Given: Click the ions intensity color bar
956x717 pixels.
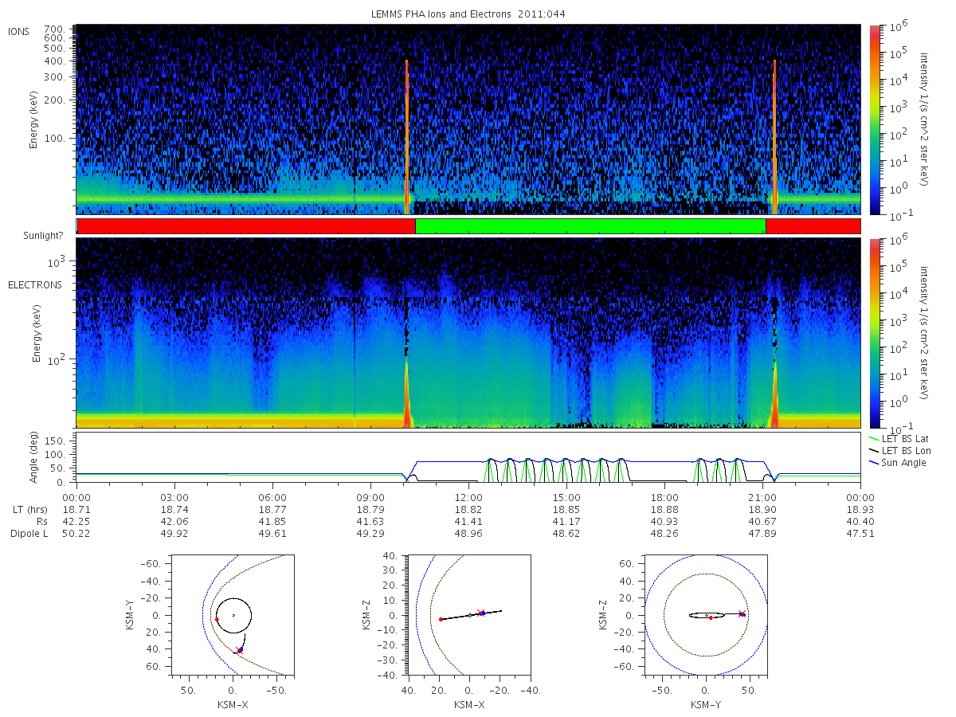Looking at the screenshot, I should coord(874,119).
